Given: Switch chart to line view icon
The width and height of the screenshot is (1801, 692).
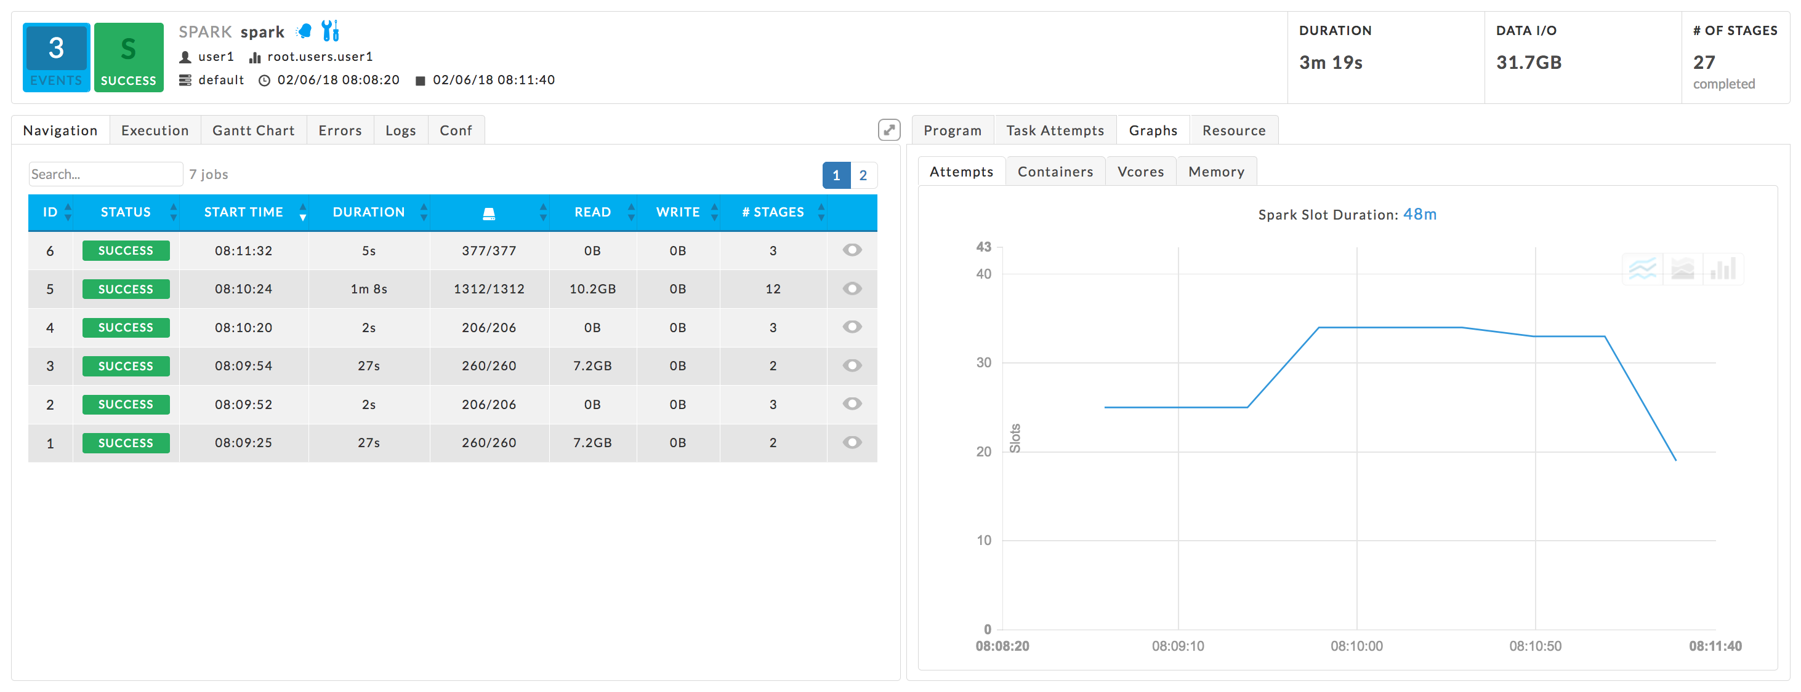Looking at the screenshot, I should (x=1642, y=269).
